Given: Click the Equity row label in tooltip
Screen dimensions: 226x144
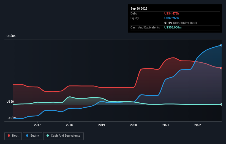Looking at the screenshot, I should [135, 18].
